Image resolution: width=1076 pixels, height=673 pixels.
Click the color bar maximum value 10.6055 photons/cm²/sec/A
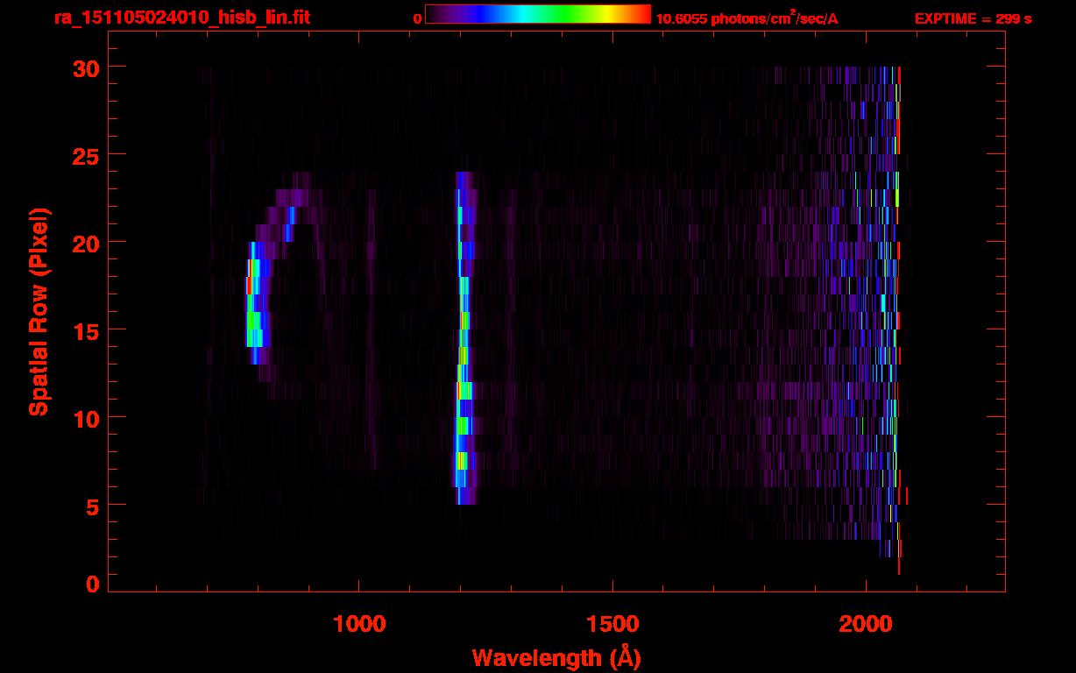[747, 18]
